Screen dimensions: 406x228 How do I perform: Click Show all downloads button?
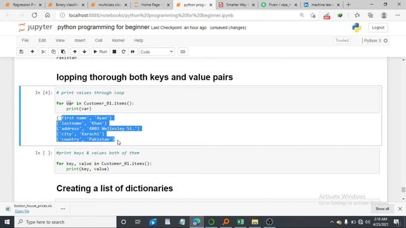tap(382, 208)
